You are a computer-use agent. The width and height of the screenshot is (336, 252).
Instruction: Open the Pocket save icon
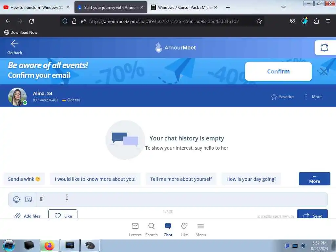[x=292, y=21]
